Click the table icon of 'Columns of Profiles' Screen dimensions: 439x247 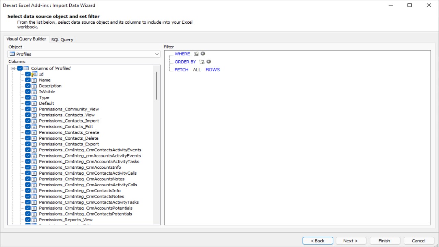(26, 68)
